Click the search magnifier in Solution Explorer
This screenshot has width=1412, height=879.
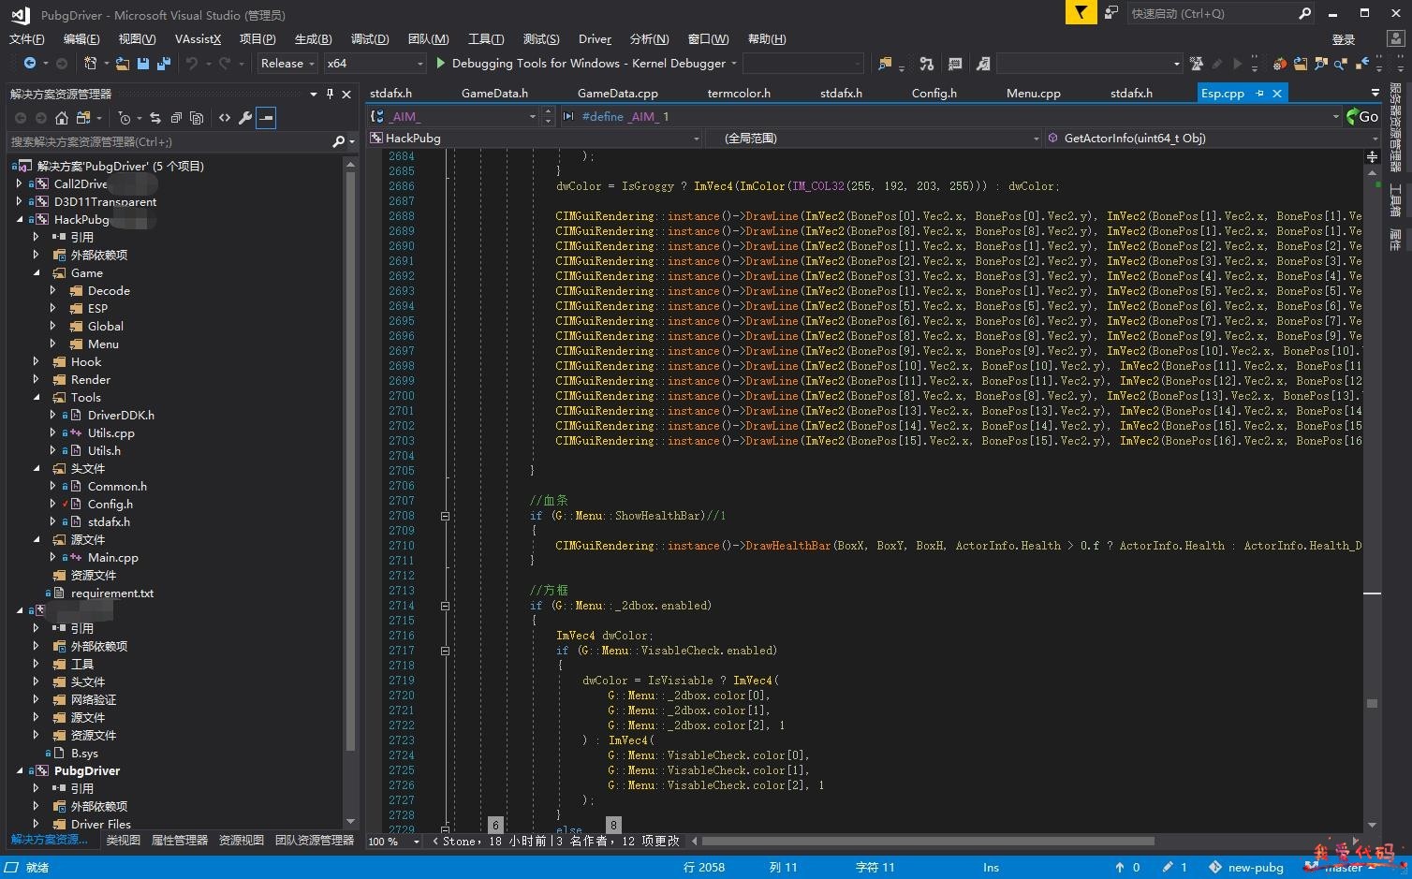point(339,141)
